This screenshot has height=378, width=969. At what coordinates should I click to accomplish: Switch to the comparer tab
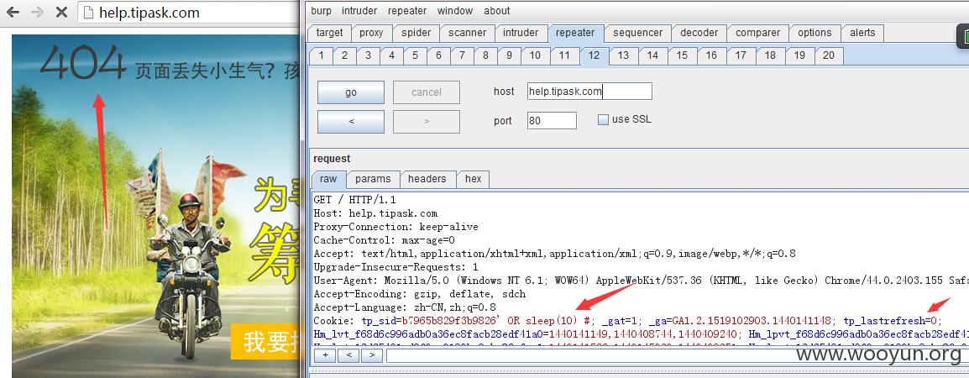click(x=757, y=33)
